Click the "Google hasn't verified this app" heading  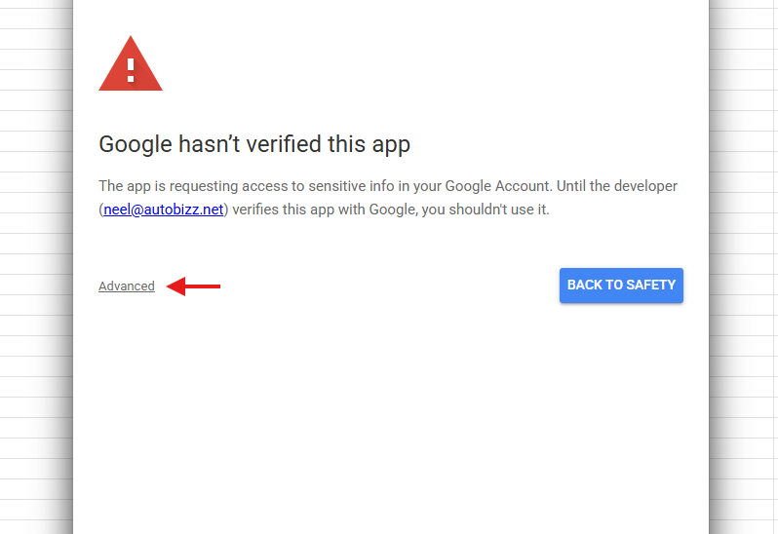[254, 145]
